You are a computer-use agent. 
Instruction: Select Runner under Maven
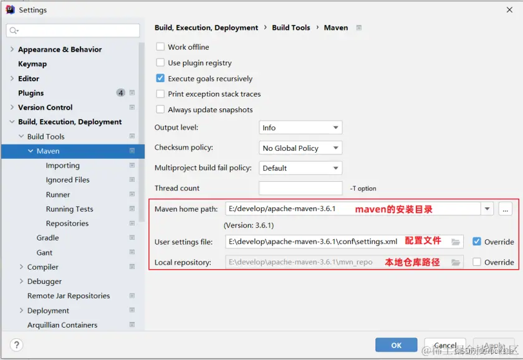point(58,194)
